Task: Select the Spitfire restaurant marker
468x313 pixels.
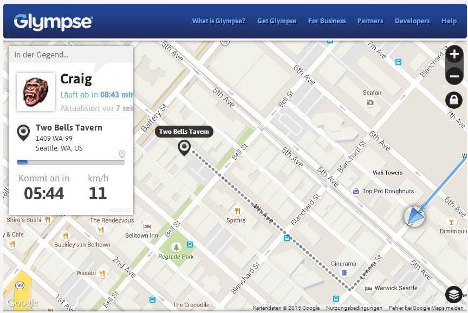Action: 237,211
